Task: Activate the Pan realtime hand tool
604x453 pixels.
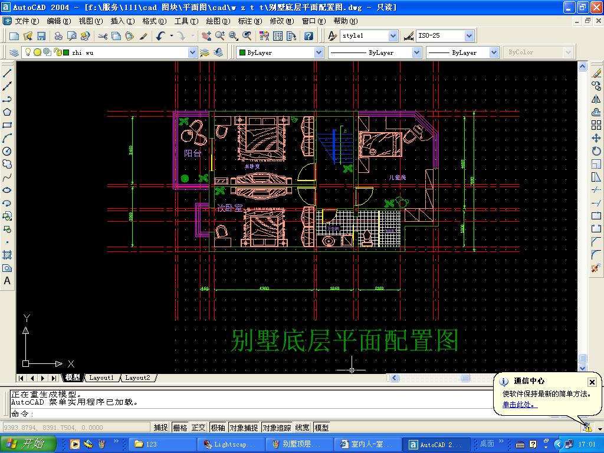Action: 205,36
